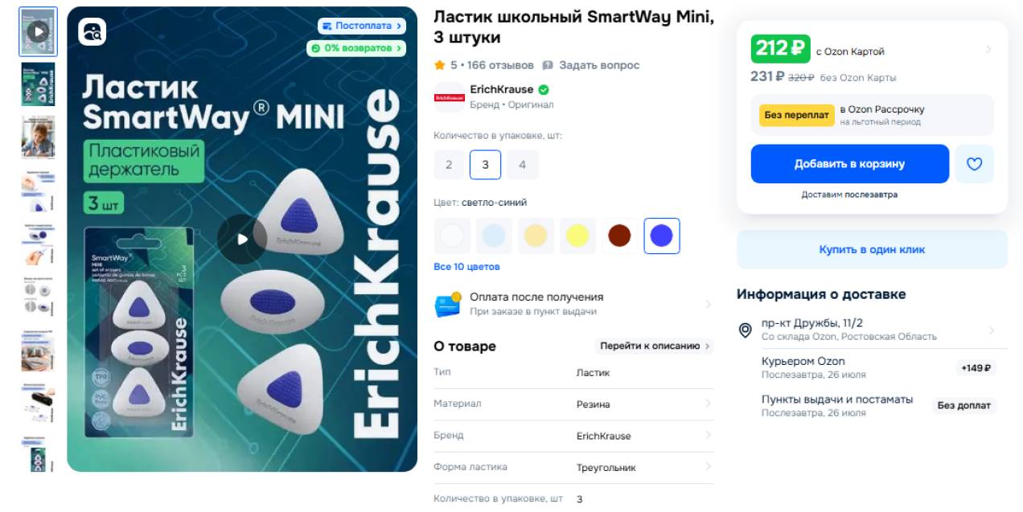The width and height of the screenshot is (1023, 512).
Task: Select pack quantity 4
Action: coord(523,165)
